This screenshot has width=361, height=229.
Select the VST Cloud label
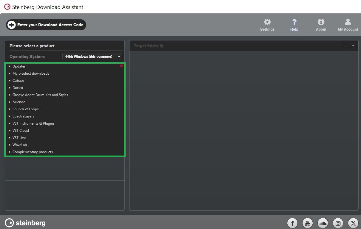click(x=21, y=131)
